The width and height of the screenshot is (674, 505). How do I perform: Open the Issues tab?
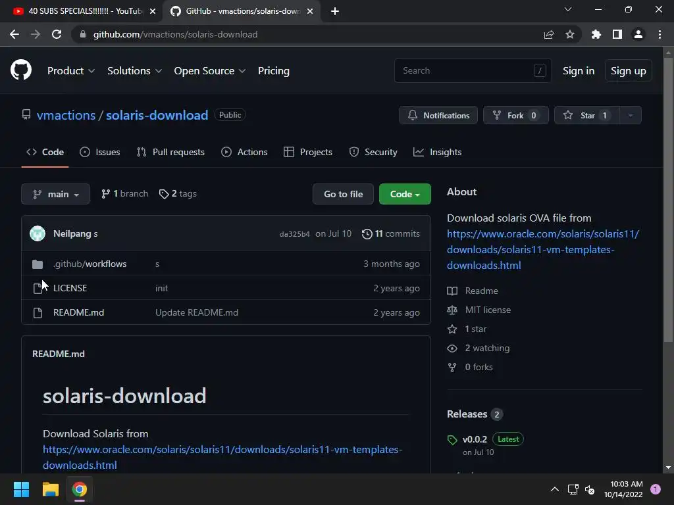pos(100,152)
